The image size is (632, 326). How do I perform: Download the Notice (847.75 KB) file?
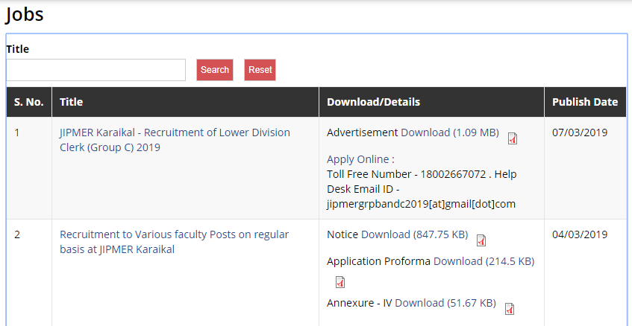coord(414,234)
